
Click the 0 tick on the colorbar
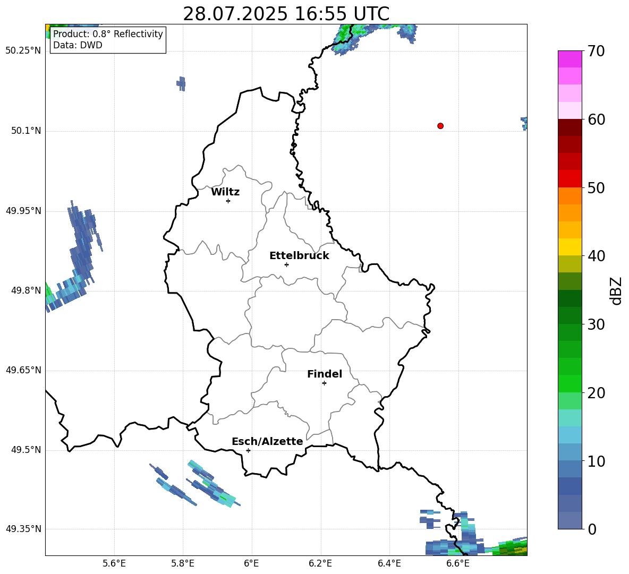592,529
